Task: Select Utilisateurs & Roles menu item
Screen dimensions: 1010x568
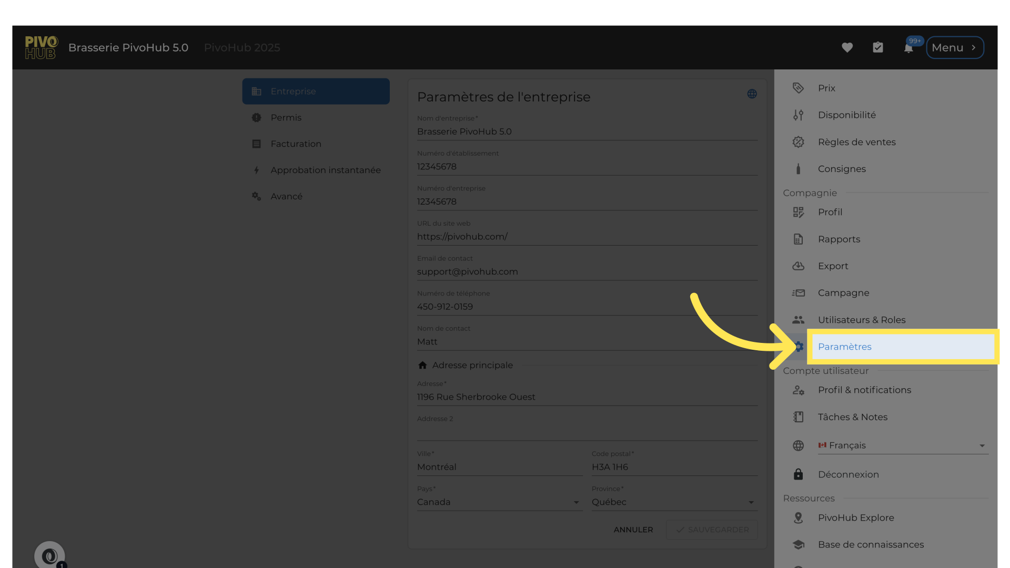Action: click(x=861, y=320)
